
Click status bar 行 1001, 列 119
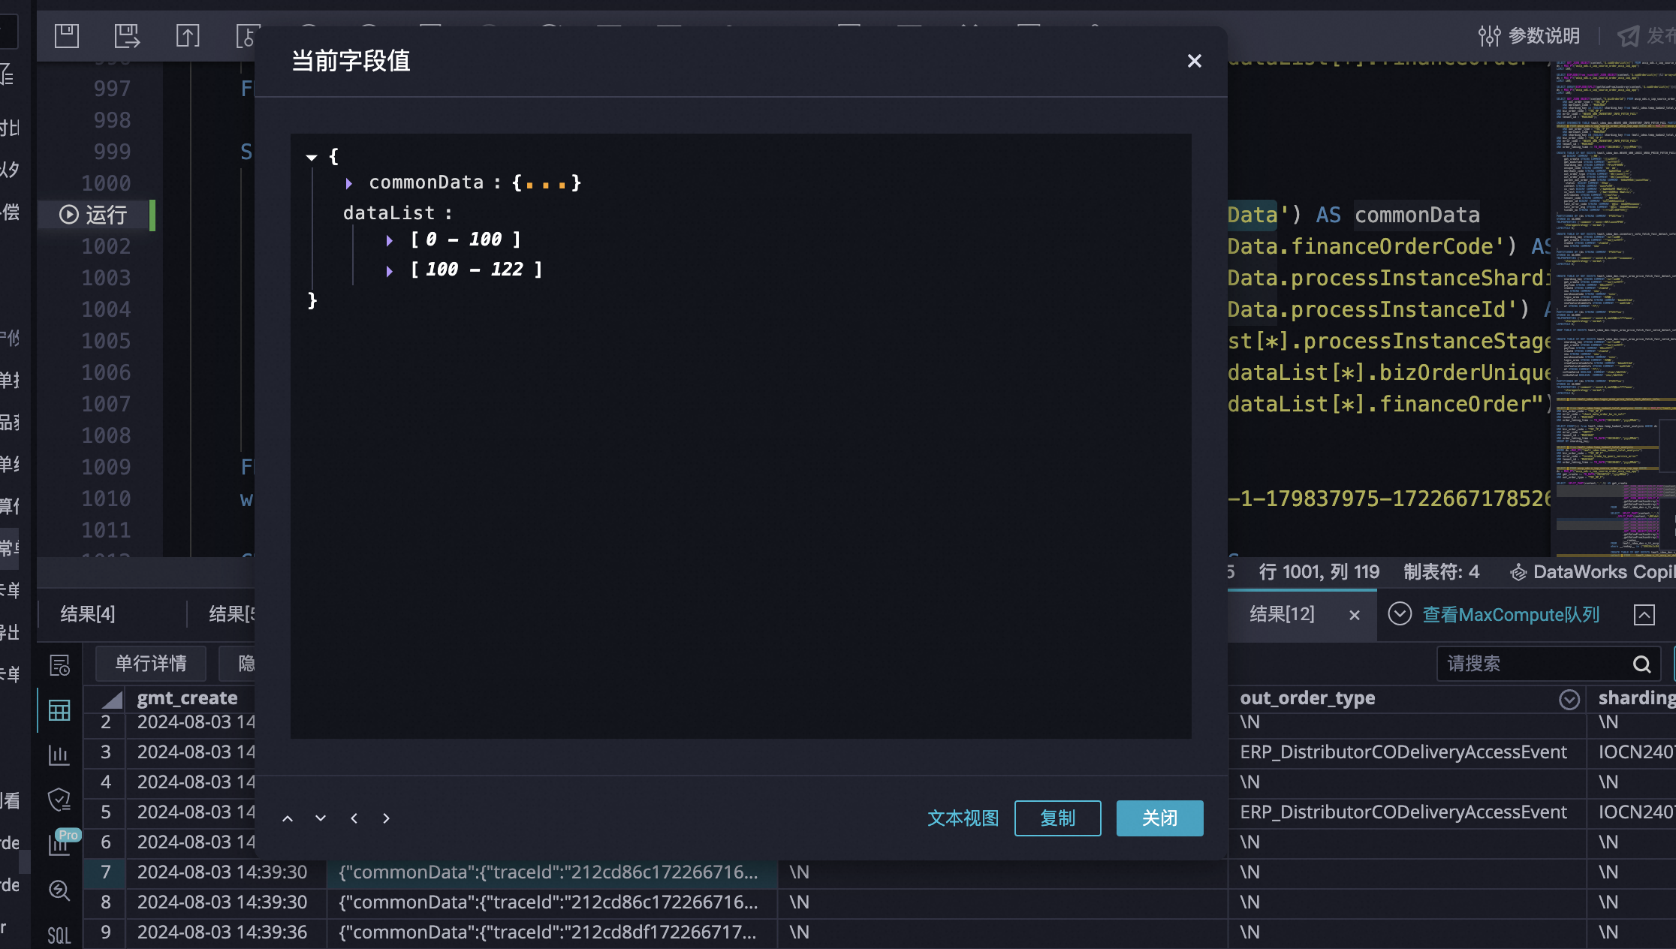(x=1319, y=572)
